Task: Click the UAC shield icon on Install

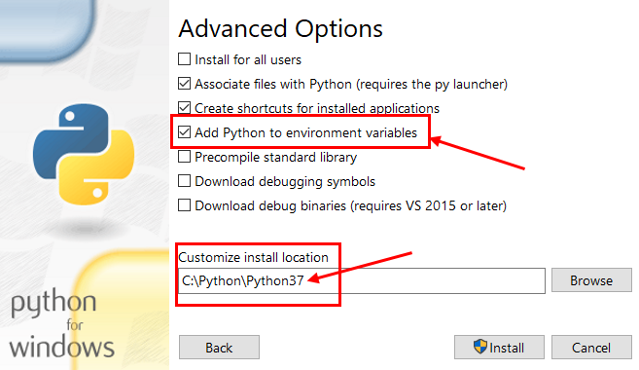Action: [x=480, y=347]
